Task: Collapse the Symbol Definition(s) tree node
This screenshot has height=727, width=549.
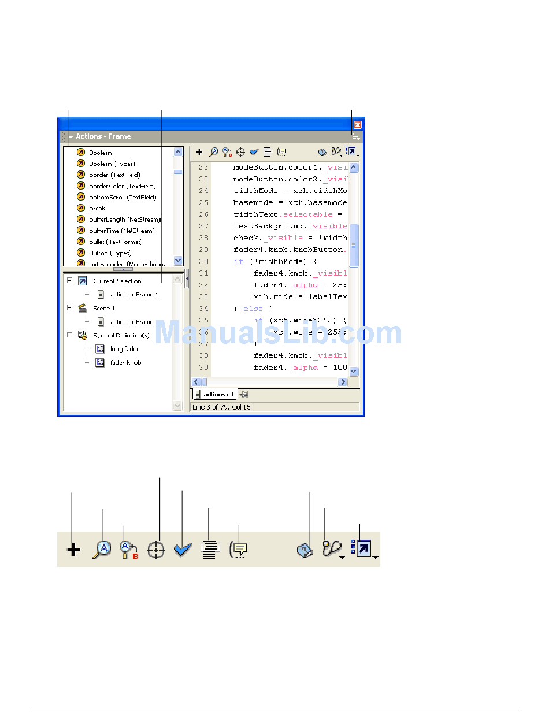Action: (x=69, y=335)
